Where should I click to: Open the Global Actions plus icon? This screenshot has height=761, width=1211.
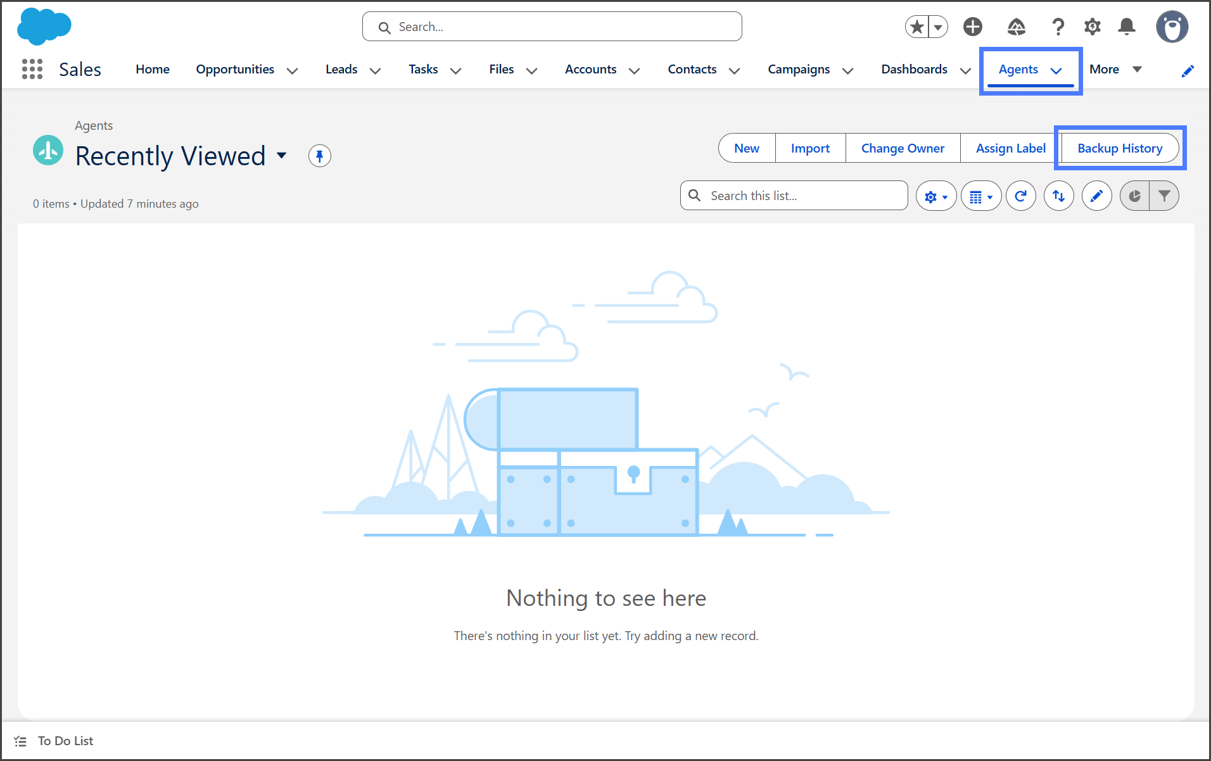coord(973,27)
